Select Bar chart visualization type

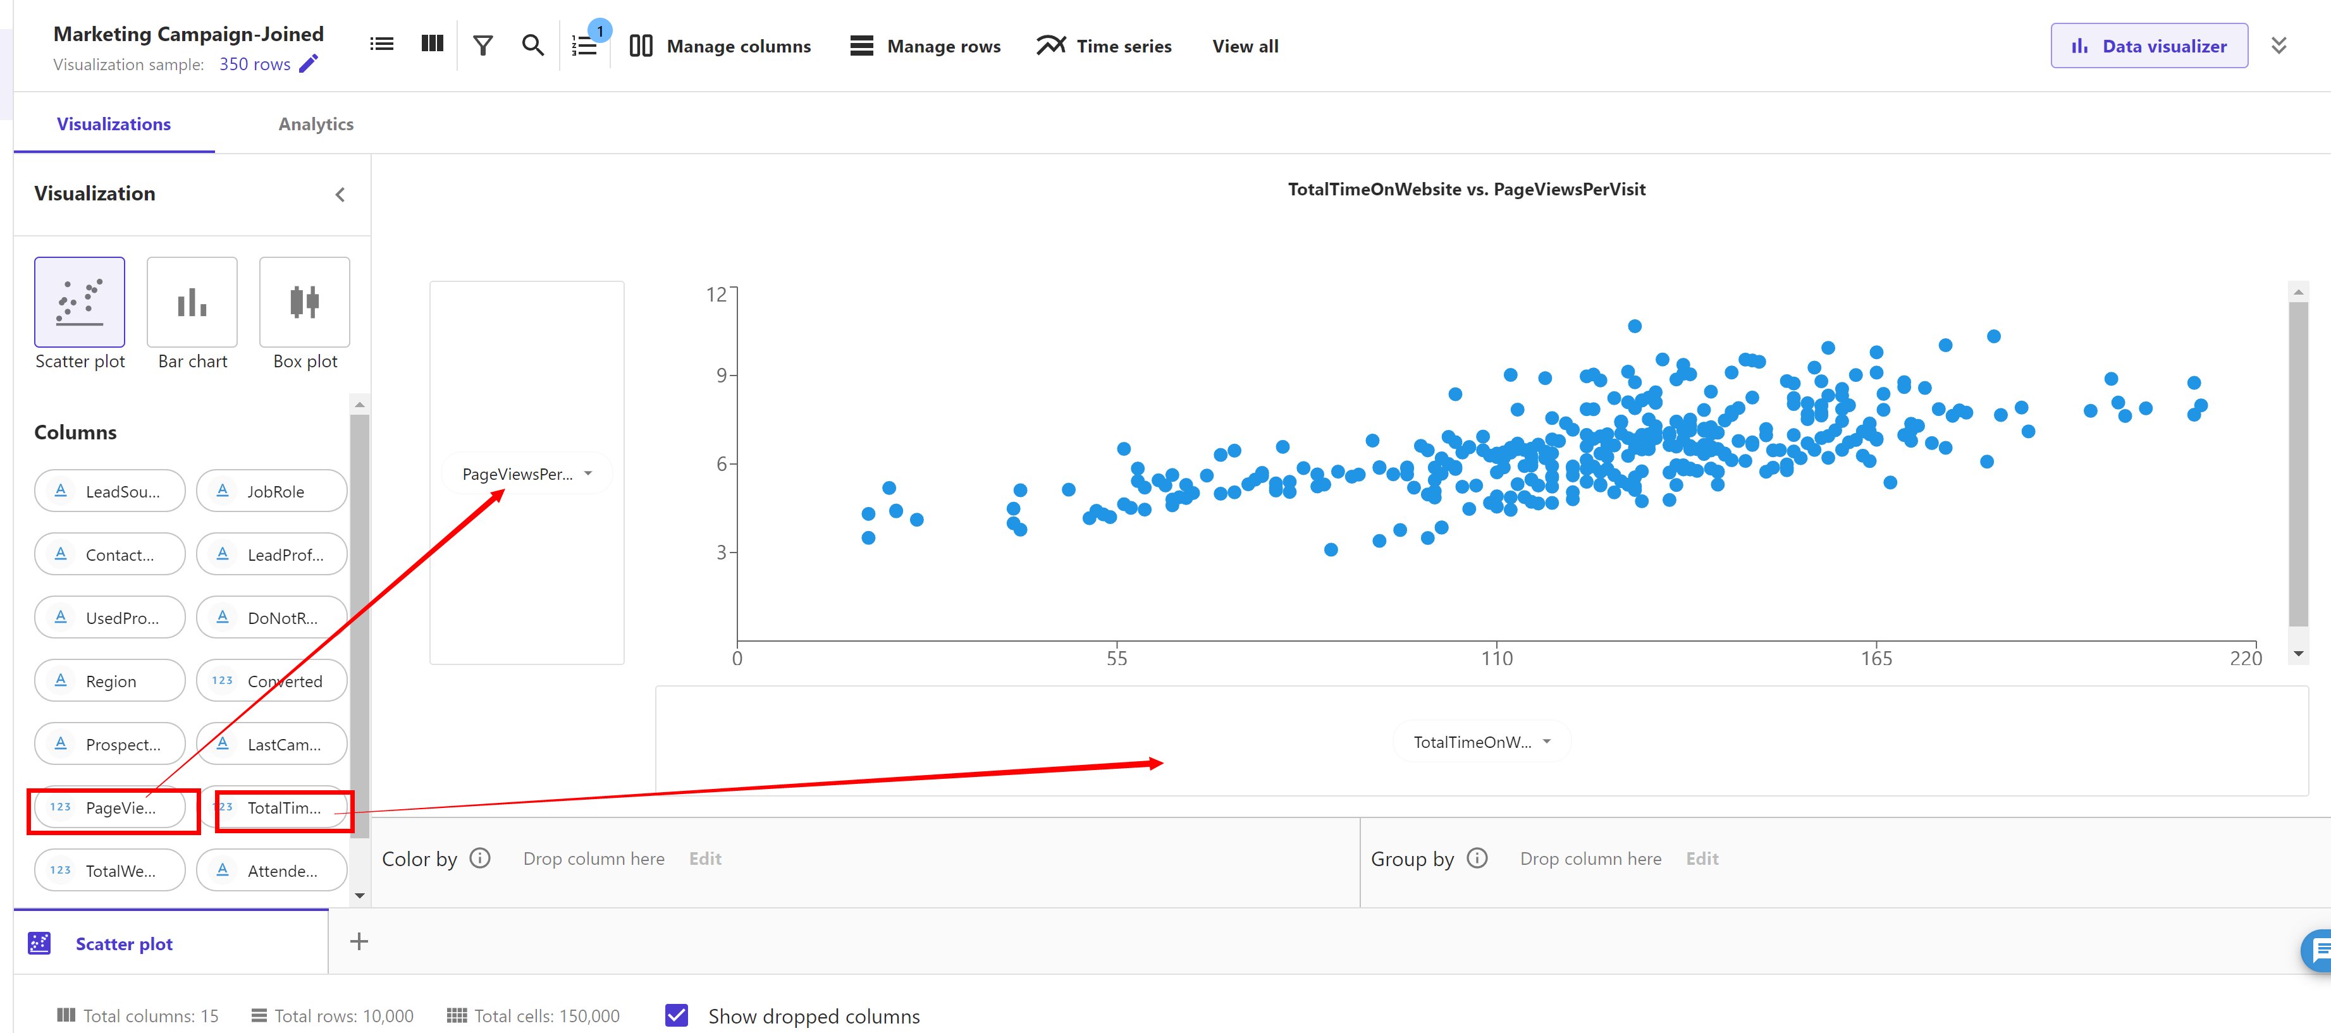tap(192, 303)
